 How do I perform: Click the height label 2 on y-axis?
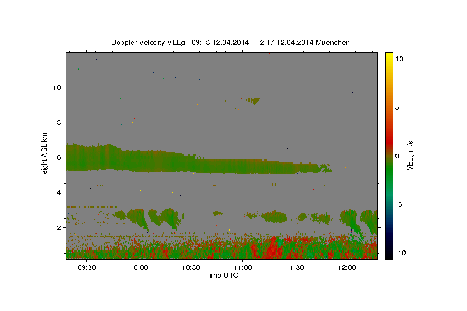pyautogui.click(x=58, y=227)
